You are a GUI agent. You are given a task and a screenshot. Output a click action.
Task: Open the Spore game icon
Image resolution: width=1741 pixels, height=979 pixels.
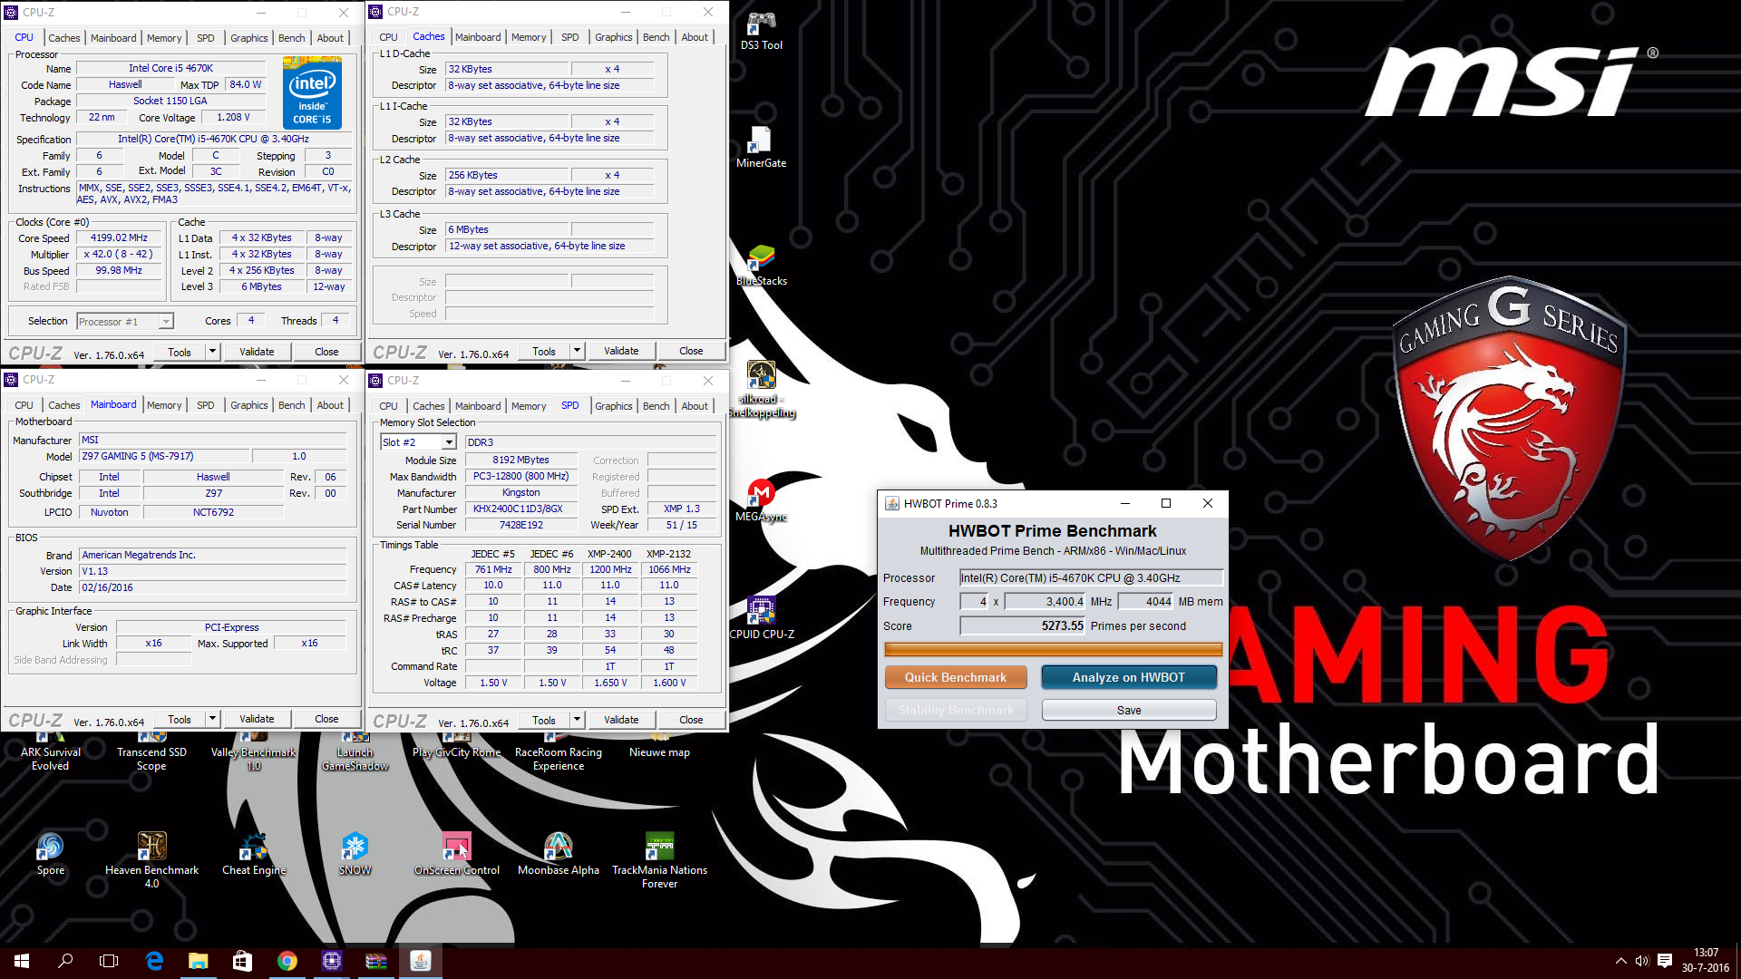51,854
